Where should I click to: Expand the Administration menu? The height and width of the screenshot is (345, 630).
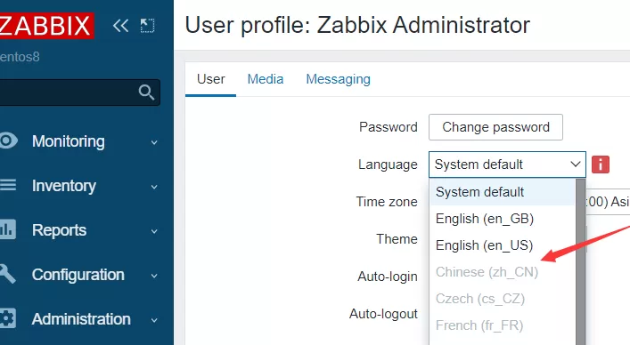(154, 320)
